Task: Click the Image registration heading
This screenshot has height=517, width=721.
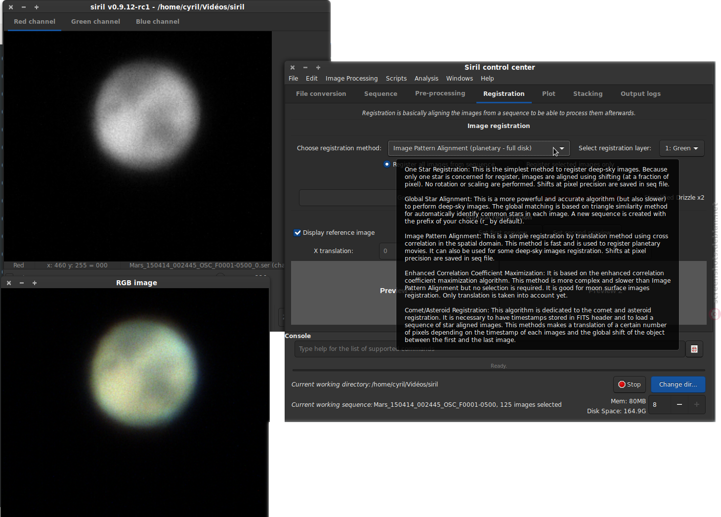Action: (x=499, y=126)
